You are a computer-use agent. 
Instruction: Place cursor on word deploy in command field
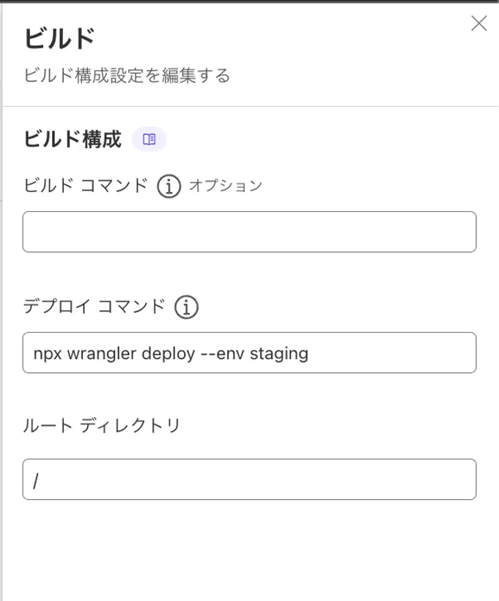coord(169,354)
